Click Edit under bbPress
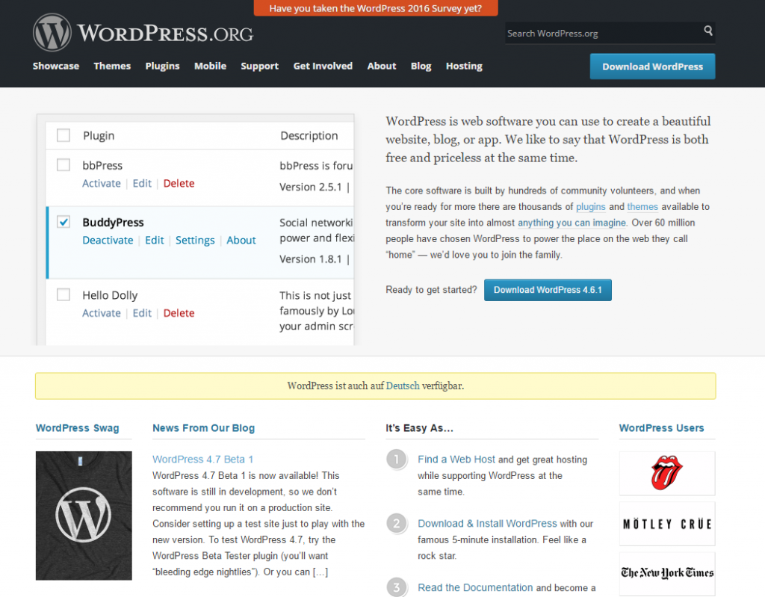 click(x=142, y=184)
